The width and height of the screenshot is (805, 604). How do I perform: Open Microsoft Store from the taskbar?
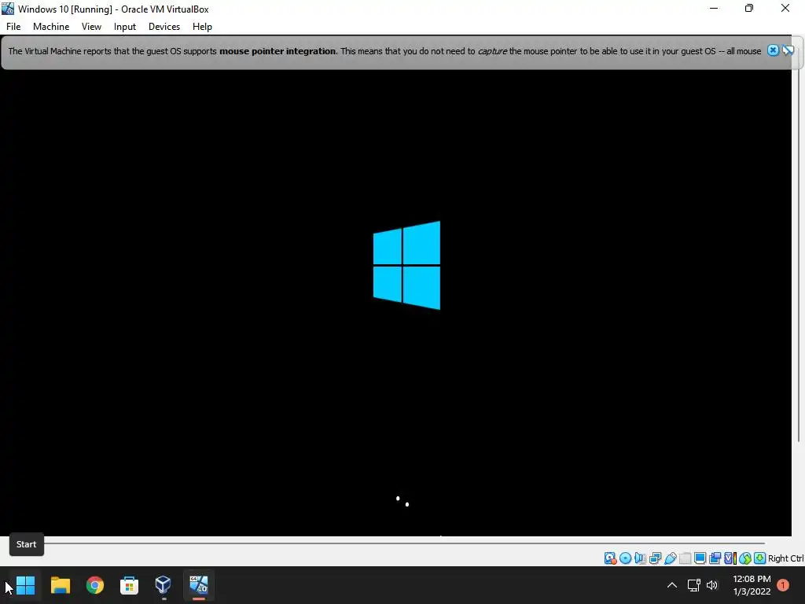click(129, 585)
